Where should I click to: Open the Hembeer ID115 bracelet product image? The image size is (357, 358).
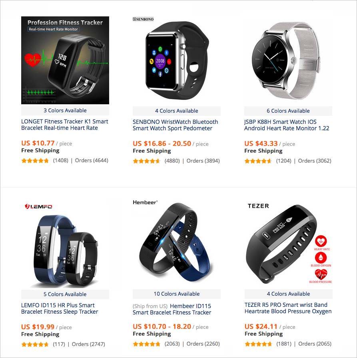tap(177, 244)
